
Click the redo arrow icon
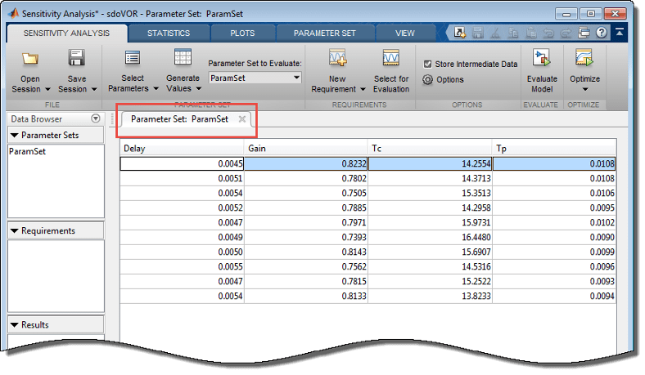coord(566,33)
